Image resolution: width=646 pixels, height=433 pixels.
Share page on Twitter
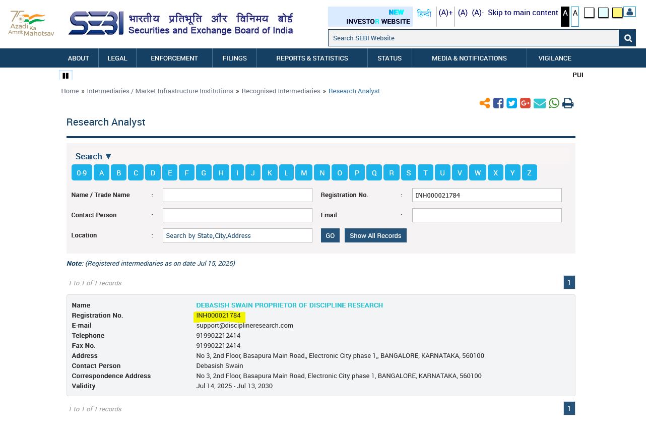coord(512,103)
